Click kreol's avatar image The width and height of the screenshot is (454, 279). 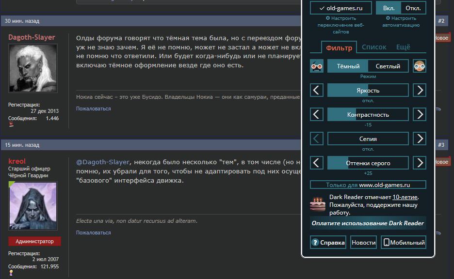click(x=32, y=206)
